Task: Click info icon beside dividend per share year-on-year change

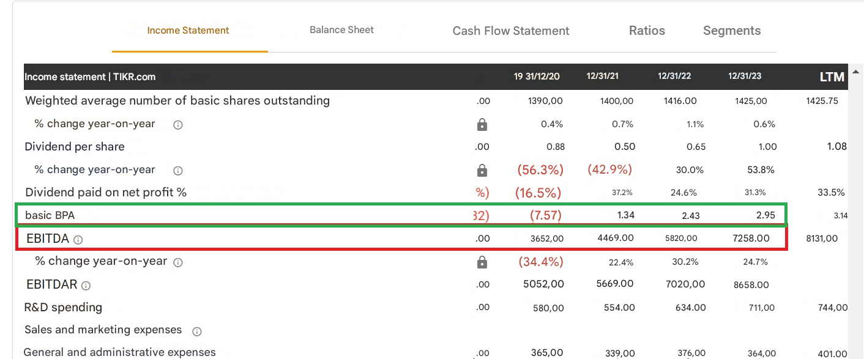Action: (x=178, y=171)
